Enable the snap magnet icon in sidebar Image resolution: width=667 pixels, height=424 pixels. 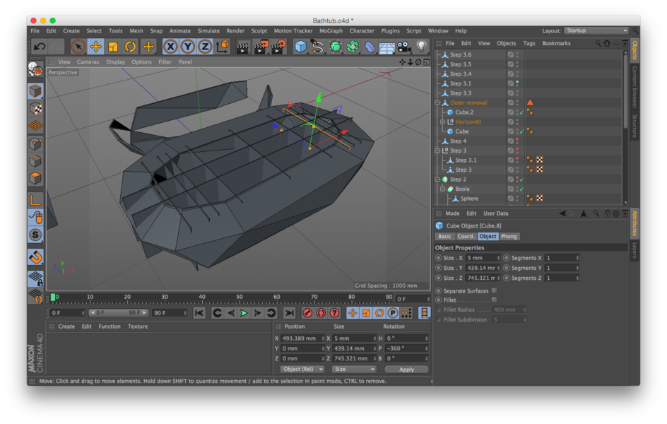coord(36,257)
